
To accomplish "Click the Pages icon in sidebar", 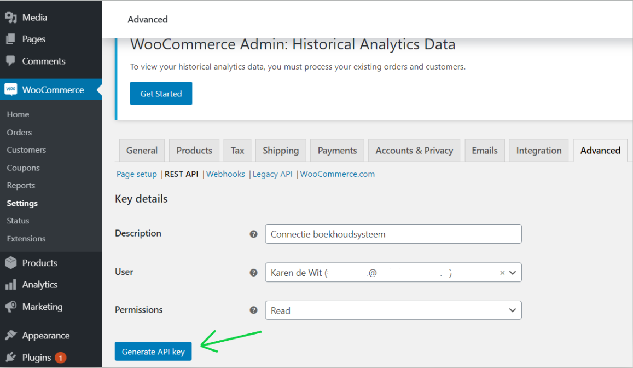I will click(x=11, y=39).
